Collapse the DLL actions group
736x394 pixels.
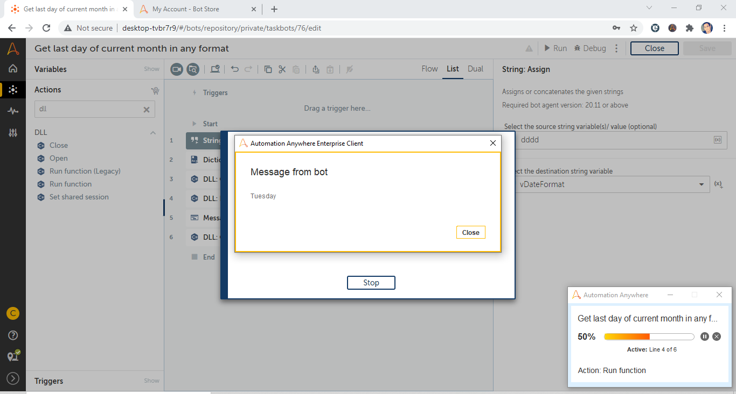(x=153, y=133)
